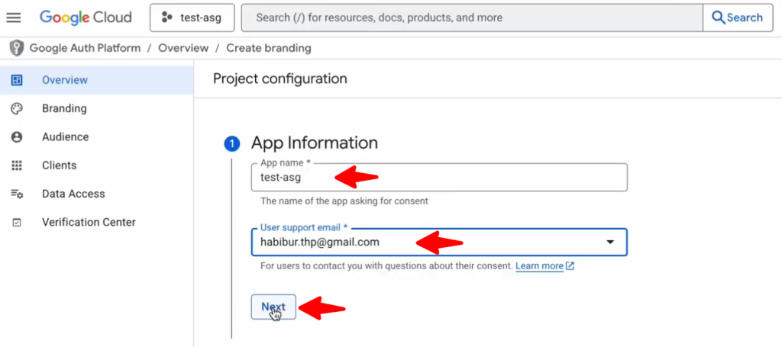
Task: Click the resource search input box
Action: click(471, 18)
